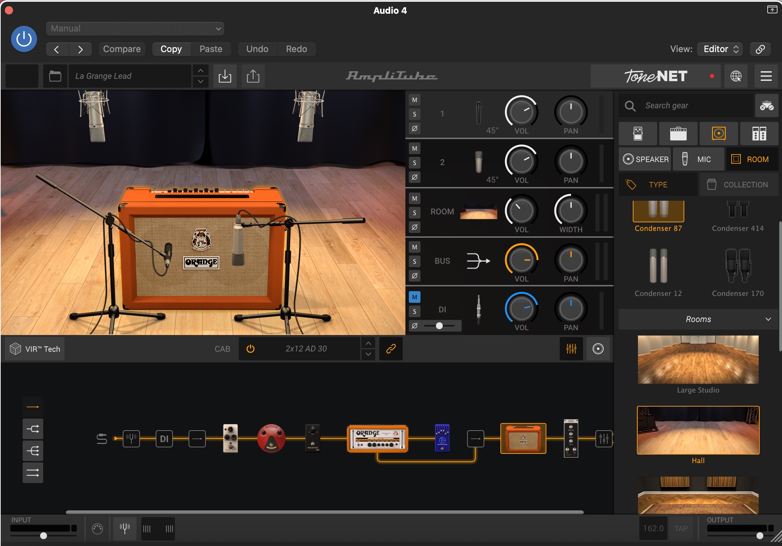Open the MIC tab
Image resolution: width=782 pixels, height=546 pixels.
click(x=698, y=159)
